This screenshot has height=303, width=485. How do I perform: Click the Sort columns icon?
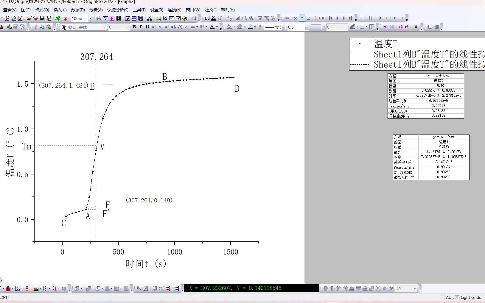220,18
